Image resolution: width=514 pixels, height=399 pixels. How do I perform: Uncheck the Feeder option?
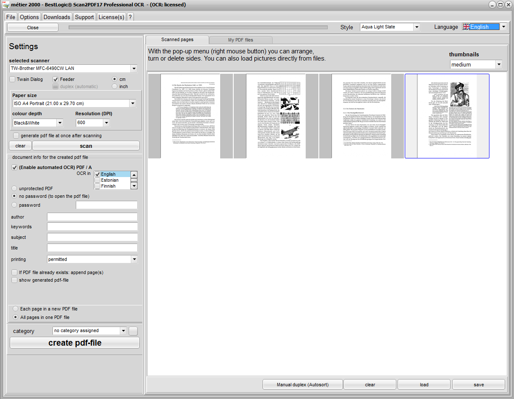point(56,79)
